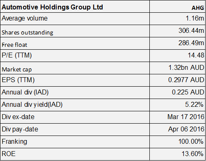Select the 5.22% dividend yield value

click(194, 105)
